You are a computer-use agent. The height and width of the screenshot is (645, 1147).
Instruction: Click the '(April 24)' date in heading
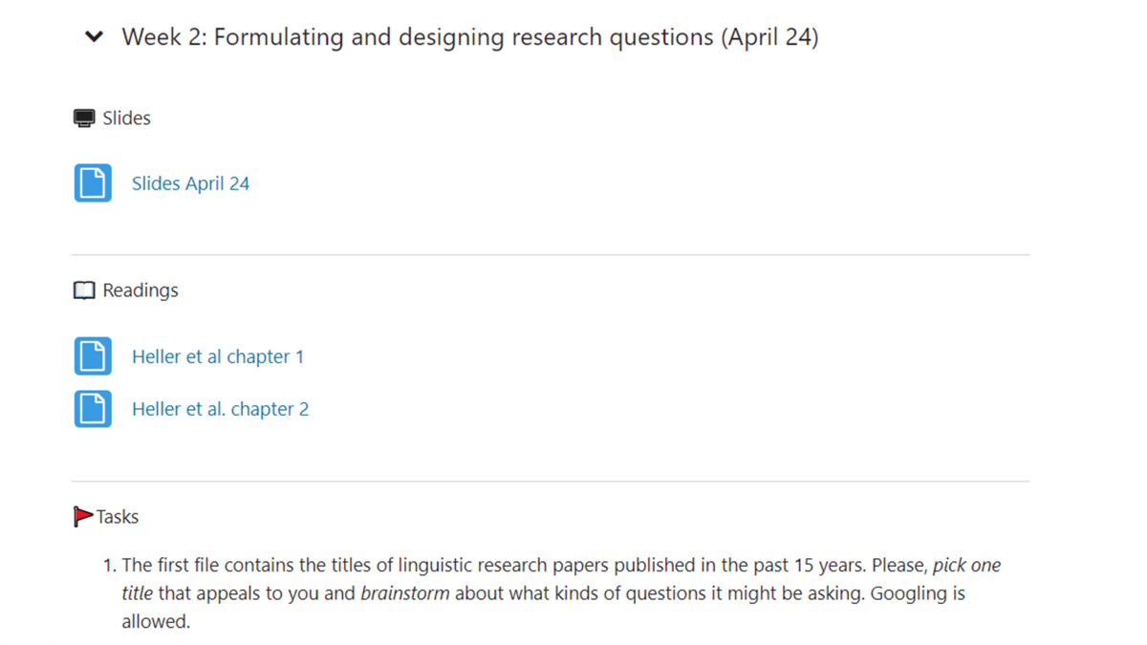769,37
